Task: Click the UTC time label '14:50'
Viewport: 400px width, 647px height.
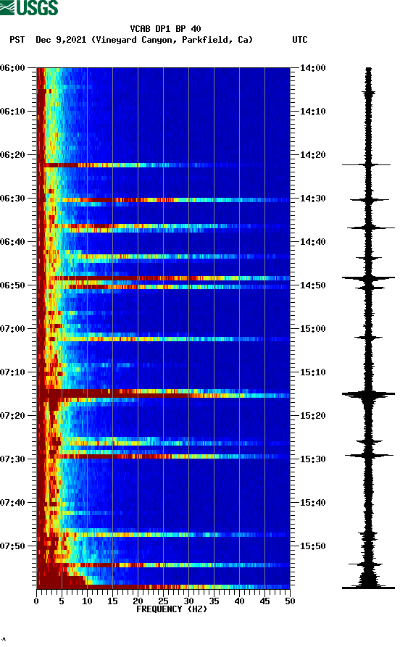Action: [313, 285]
